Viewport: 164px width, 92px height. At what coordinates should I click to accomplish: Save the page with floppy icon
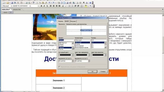click(x=12, y=3)
